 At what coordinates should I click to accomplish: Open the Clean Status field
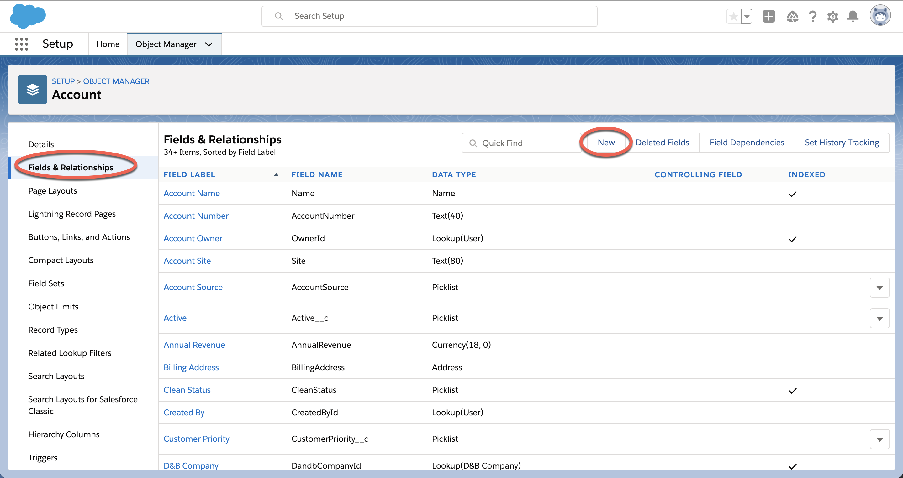pos(187,390)
